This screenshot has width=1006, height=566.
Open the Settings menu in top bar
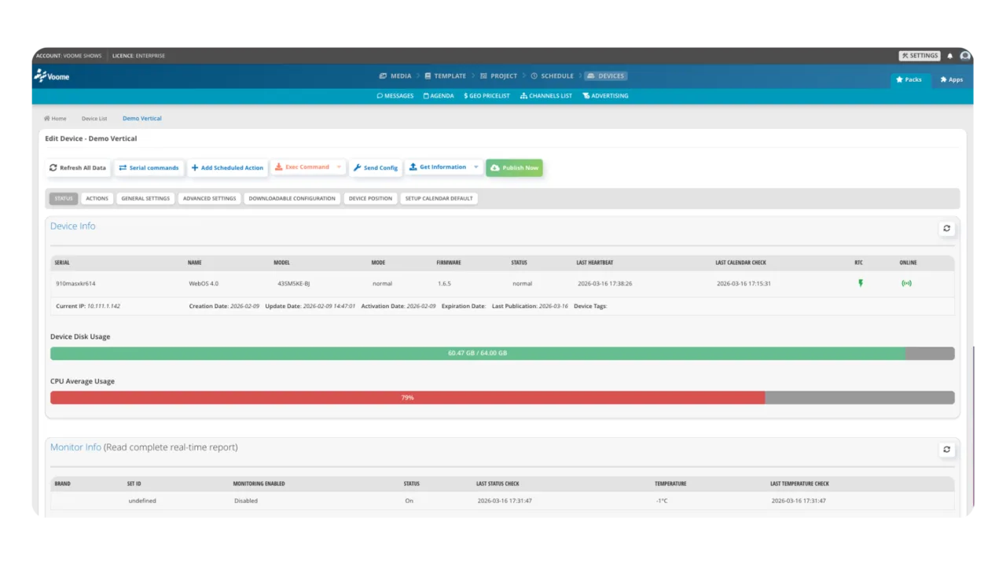click(x=920, y=56)
